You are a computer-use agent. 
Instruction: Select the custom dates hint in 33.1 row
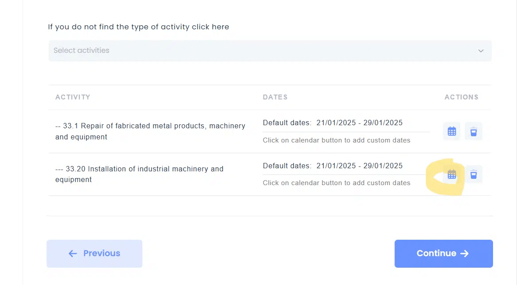(x=337, y=140)
